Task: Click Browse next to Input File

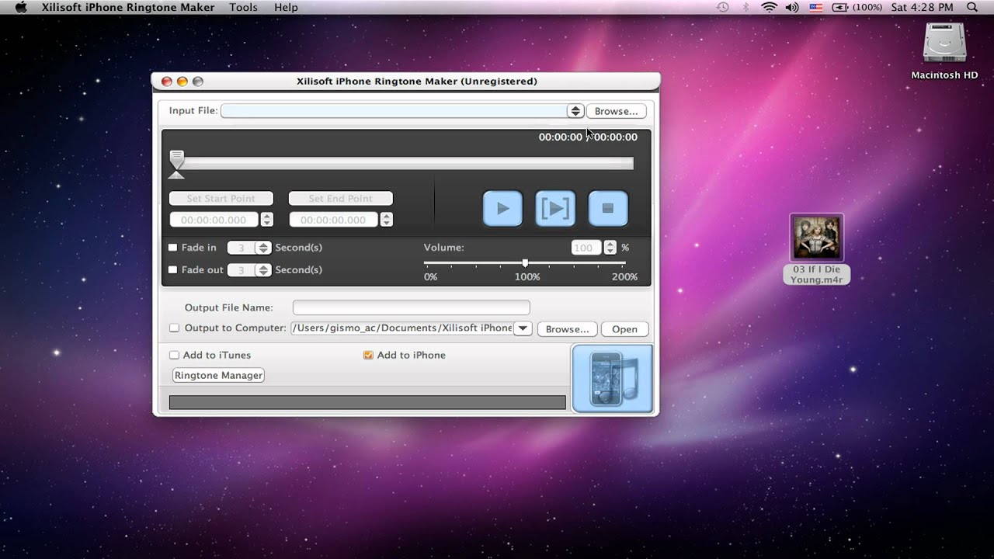Action: pos(616,111)
